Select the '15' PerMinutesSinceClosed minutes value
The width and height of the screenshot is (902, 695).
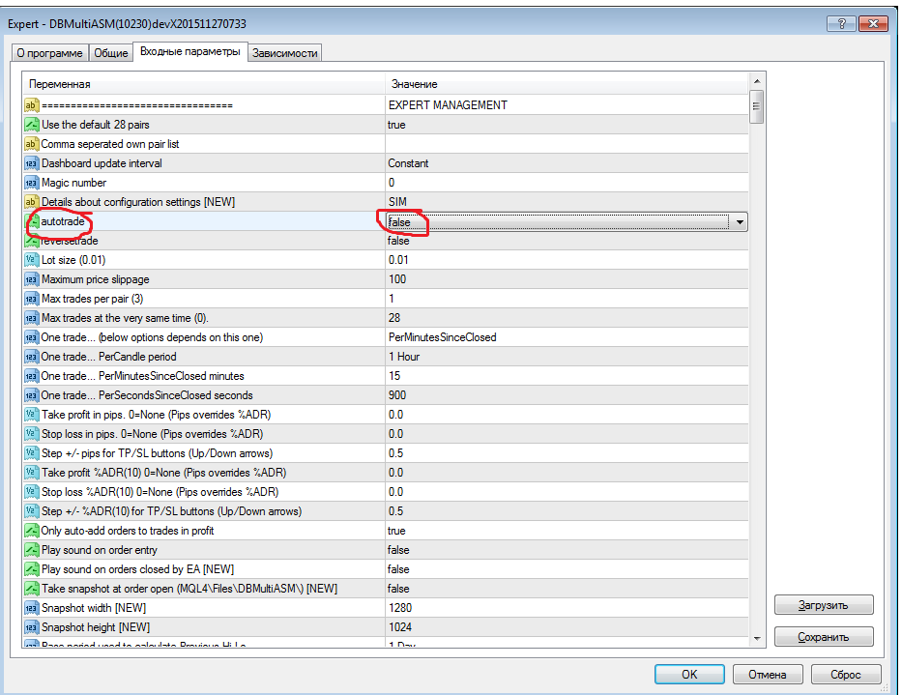[394, 376]
